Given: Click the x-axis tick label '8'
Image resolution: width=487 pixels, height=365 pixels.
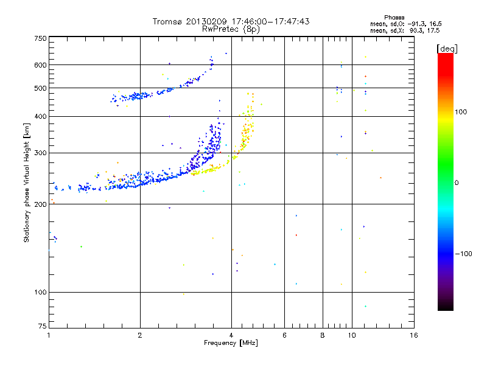Looking at the screenshot, I should (x=323, y=335).
